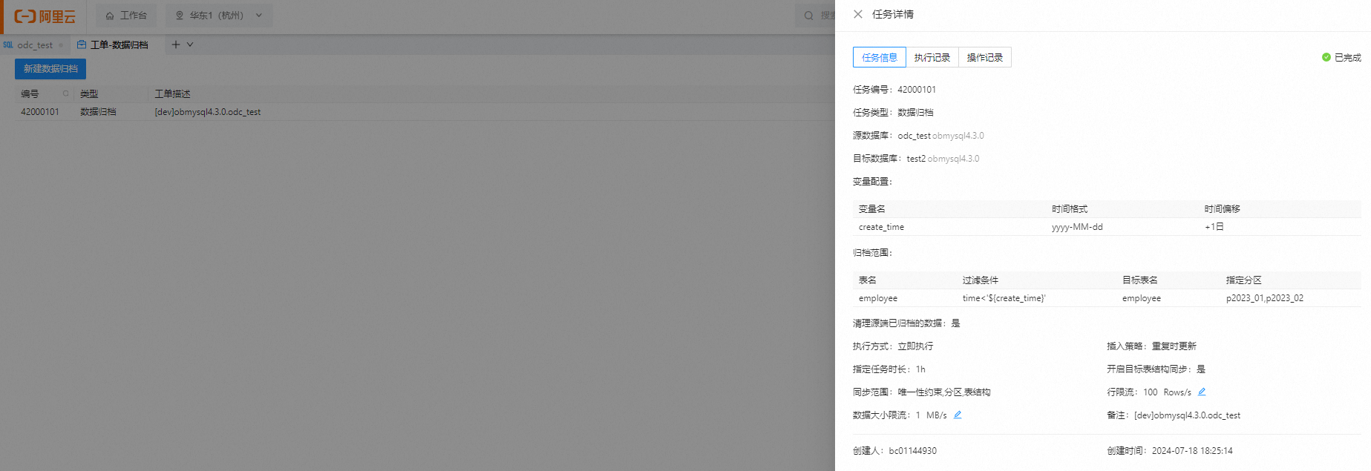Click the Ticket Description column header
This screenshot has width=1371, height=471.
pyautogui.click(x=172, y=94)
